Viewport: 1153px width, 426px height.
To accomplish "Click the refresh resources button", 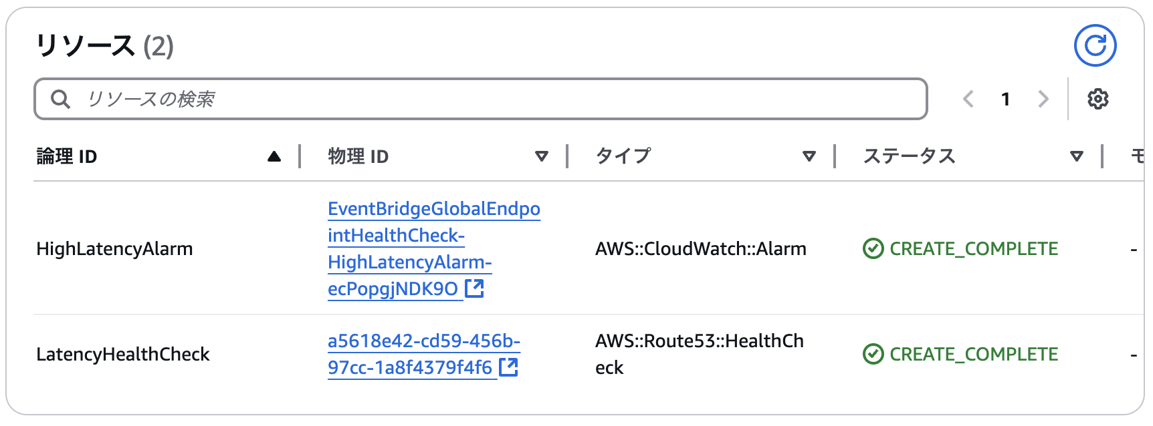I will coord(1095,45).
